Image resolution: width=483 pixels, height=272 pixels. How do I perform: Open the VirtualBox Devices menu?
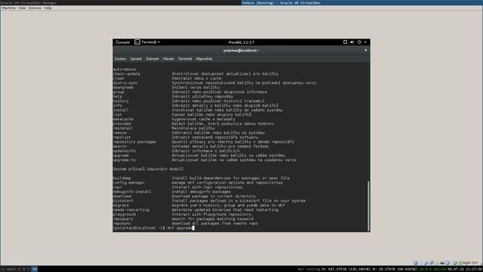pyautogui.click(x=35, y=8)
